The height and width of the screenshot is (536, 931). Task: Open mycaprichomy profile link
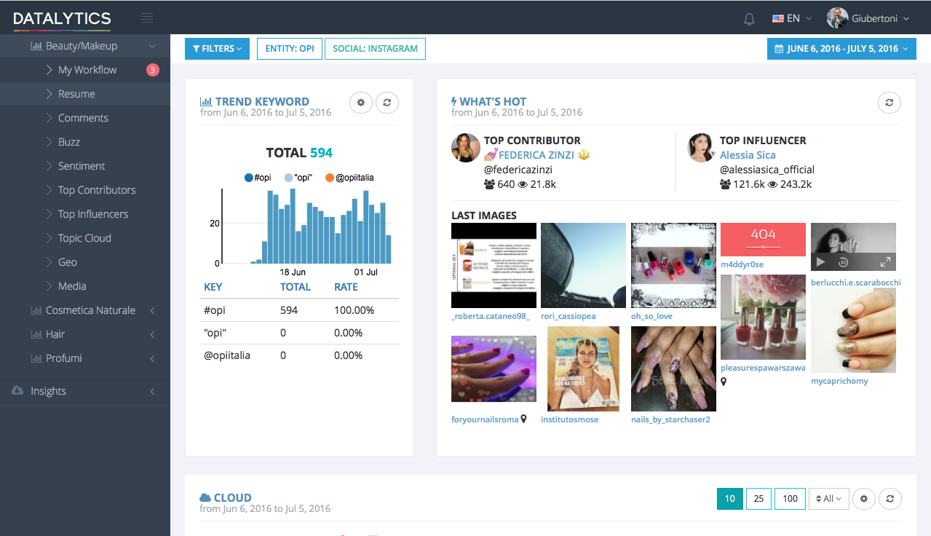(839, 381)
